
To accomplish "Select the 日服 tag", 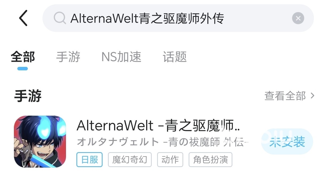I will (89, 160).
